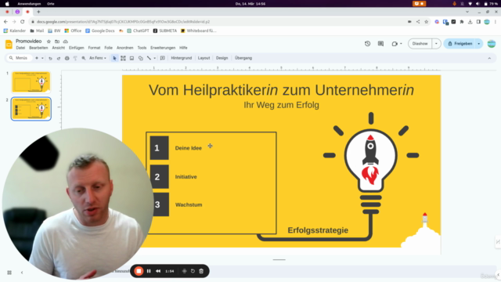Rewind the recording
Screen dimensions: 501x282
[x=158, y=271]
